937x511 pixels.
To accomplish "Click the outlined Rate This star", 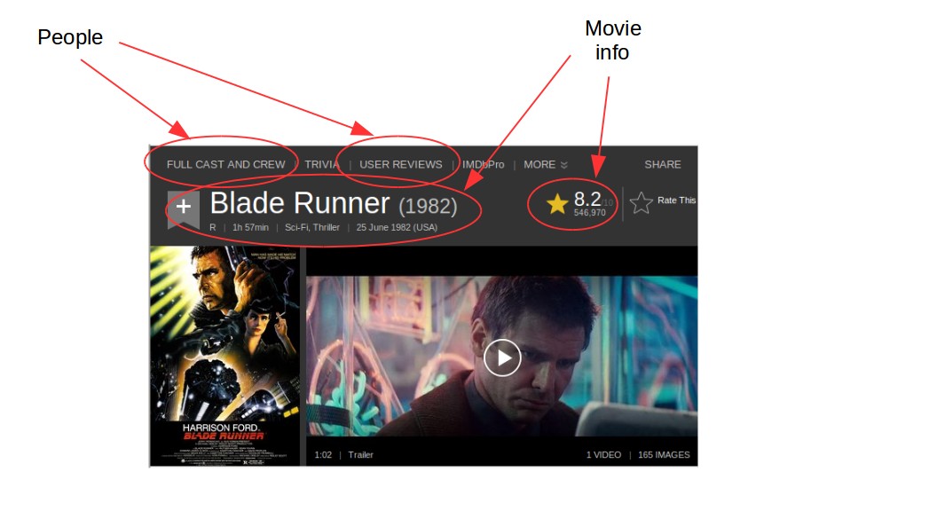I will [x=642, y=203].
